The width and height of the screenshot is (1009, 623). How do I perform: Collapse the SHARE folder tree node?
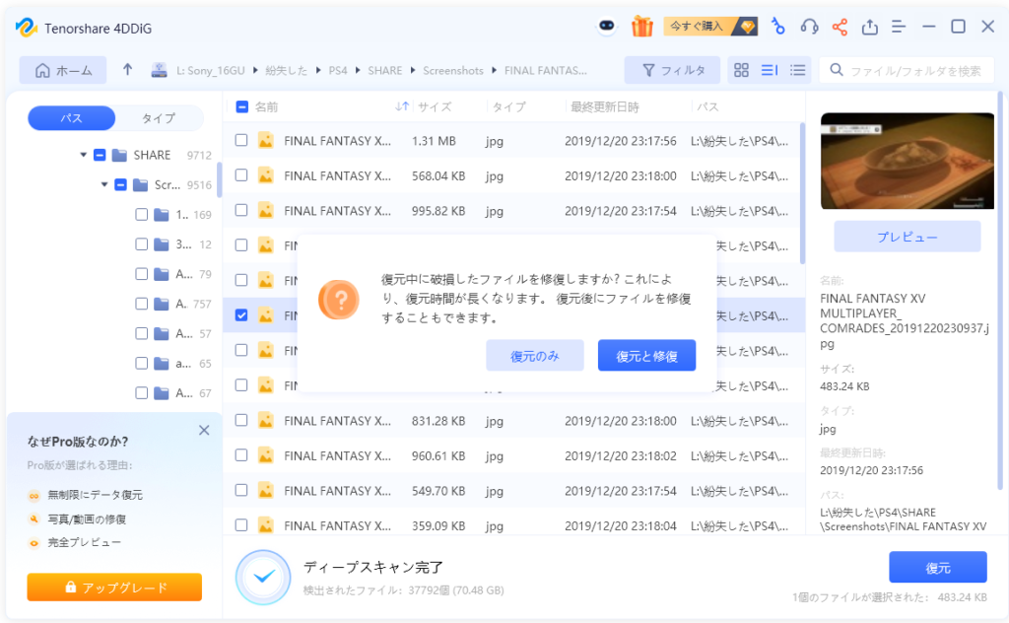[83, 155]
